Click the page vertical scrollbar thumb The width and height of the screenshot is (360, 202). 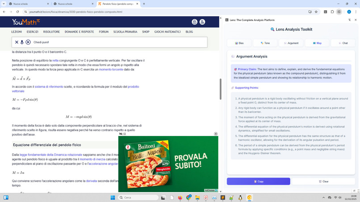(220, 89)
